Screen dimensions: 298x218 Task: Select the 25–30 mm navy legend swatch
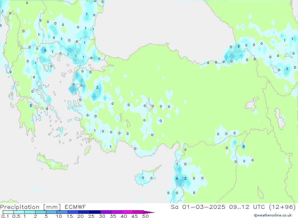pos(95,212)
